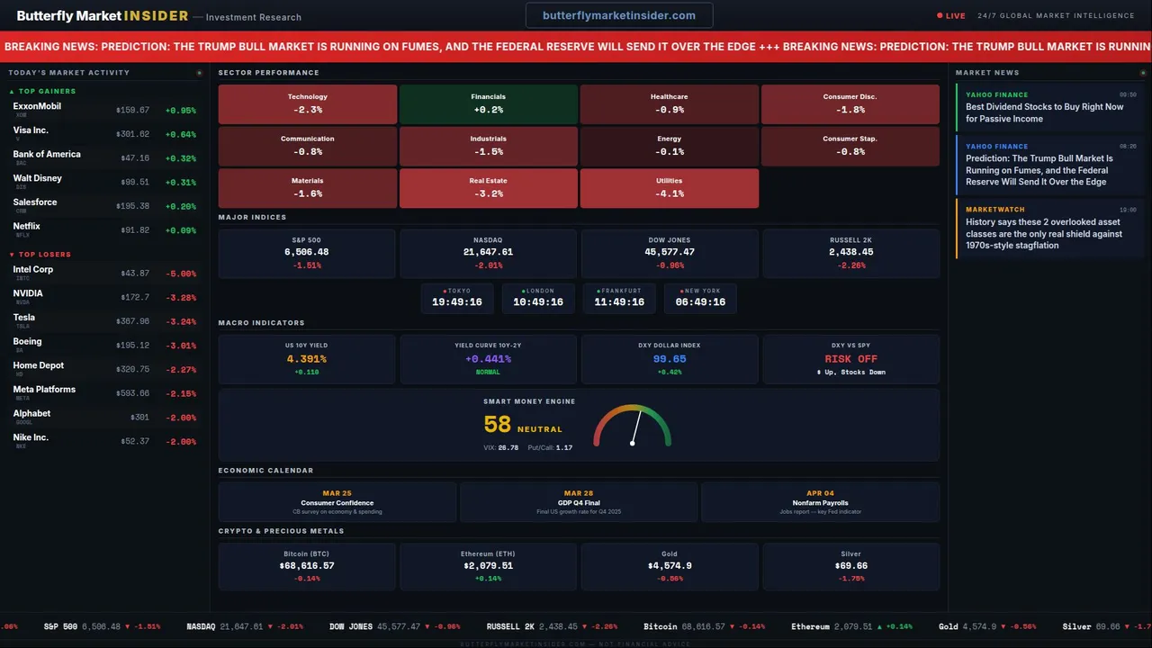
Task: Click the Smart Money Engine gauge dial
Action: [632, 426]
